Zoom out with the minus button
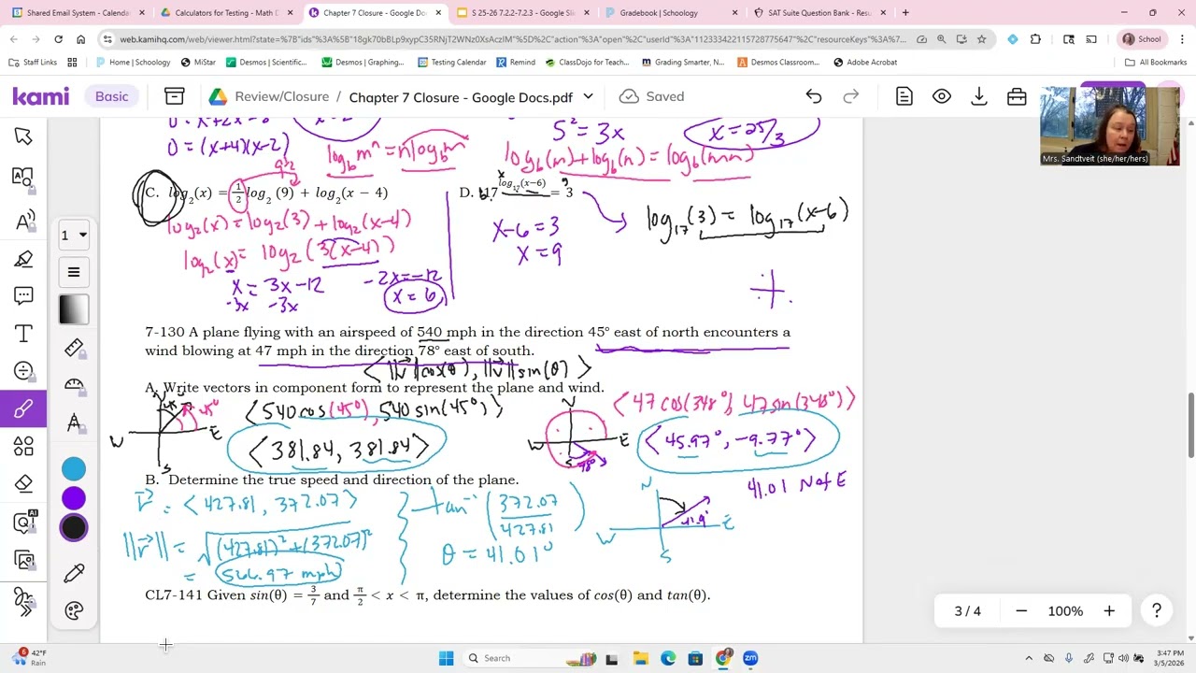Screen dimensions: 1196x673 pos(1021,611)
